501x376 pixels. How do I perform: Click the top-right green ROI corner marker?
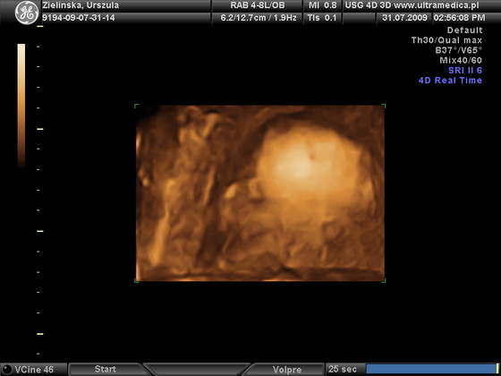coord(384,106)
